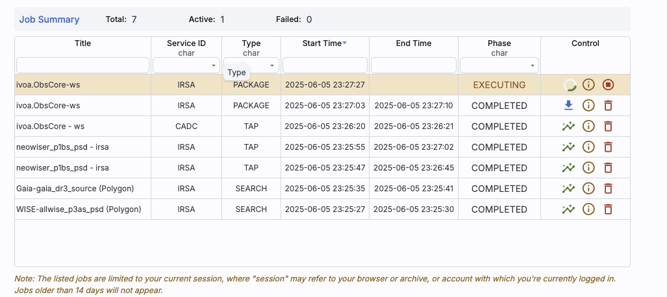Viewport: 667px width, 297px height.
Task: Show results of CADC TAP job
Action: 568,126
